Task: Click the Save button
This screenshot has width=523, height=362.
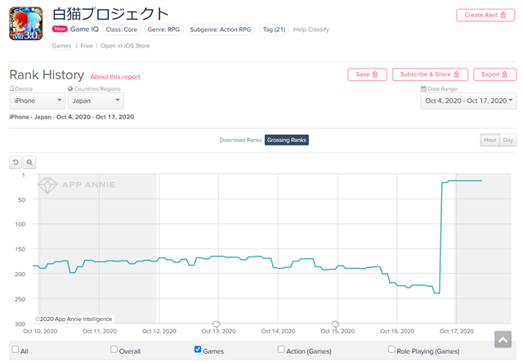Action: click(x=367, y=74)
